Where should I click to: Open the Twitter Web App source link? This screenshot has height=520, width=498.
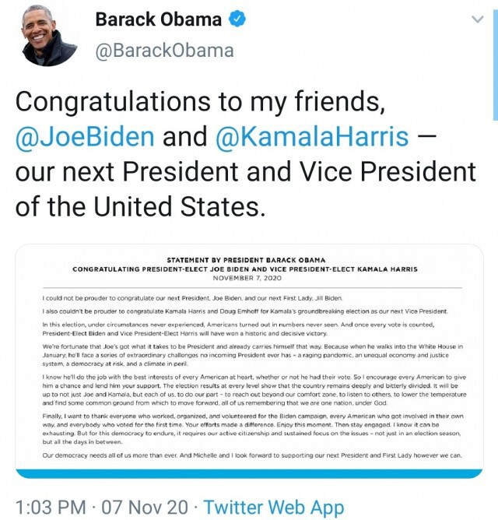point(274,508)
